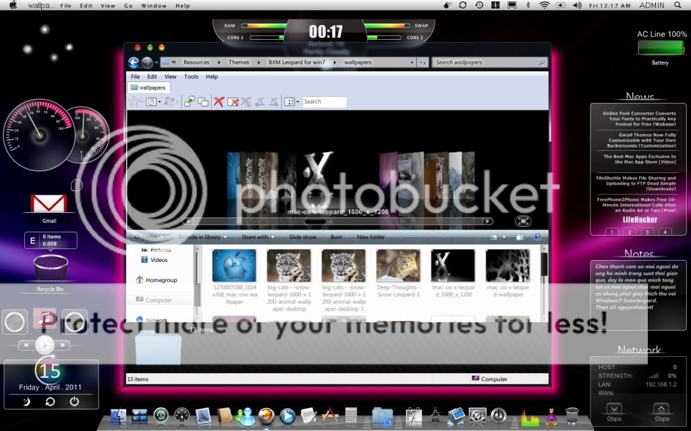
Task: Open Finder in the dock
Action: coord(117,416)
